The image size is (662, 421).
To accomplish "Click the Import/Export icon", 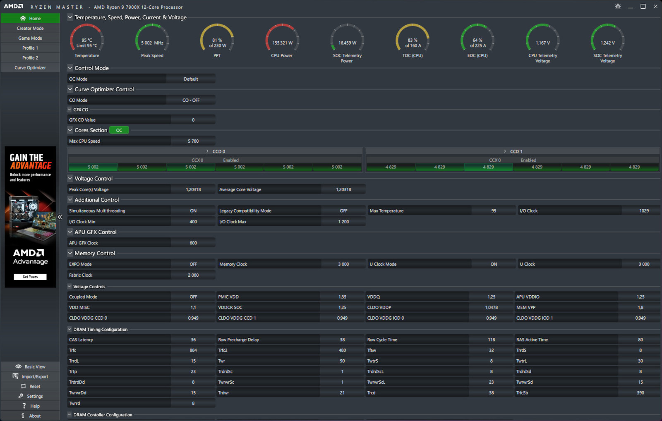I will (15, 376).
